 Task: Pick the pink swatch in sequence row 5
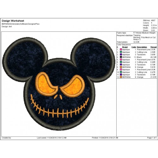coord(121,60)
